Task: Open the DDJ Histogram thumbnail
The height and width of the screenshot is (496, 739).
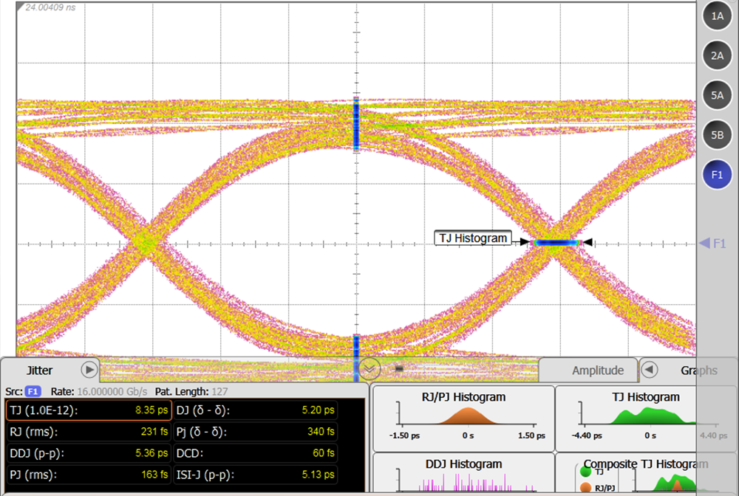Action: coord(463,474)
